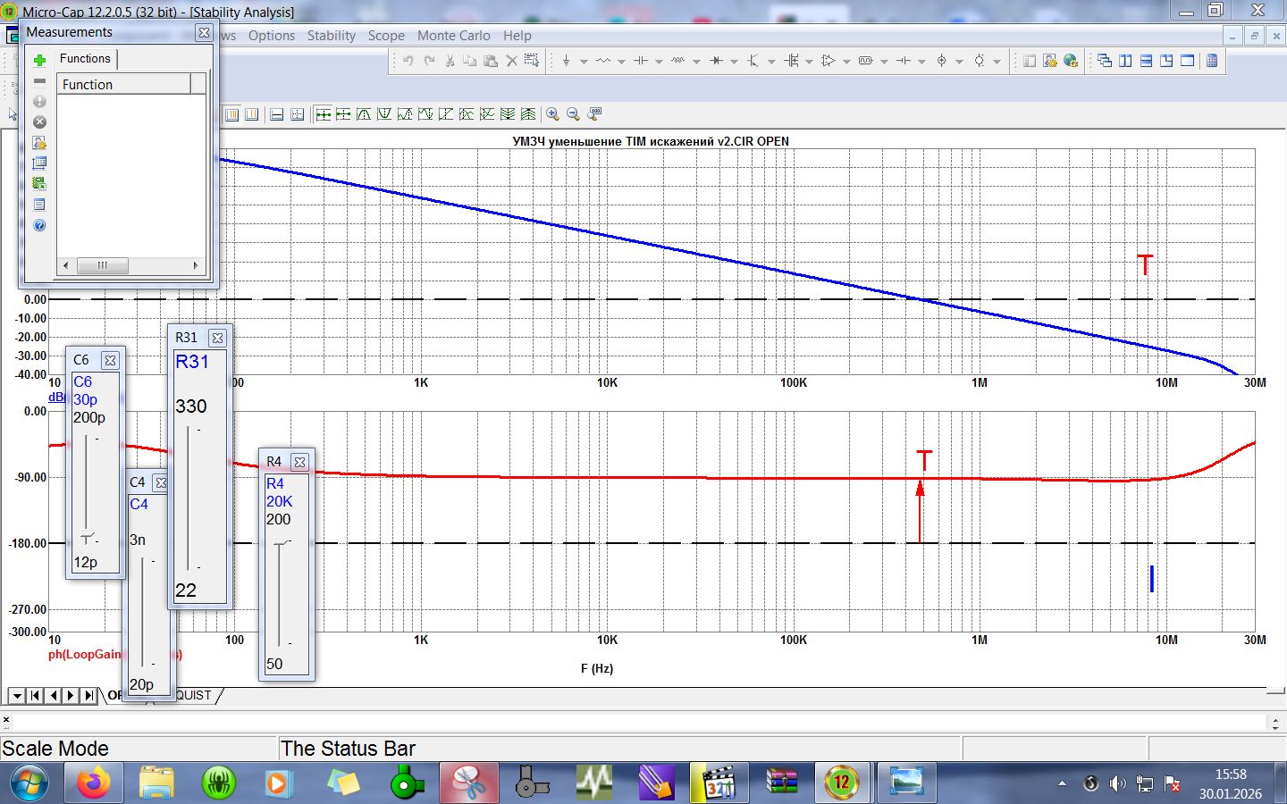Click the green plus add-measurement icon

pos(39,60)
